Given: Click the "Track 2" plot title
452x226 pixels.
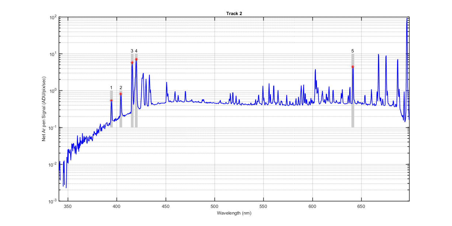Looking at the screenshot, I should 234,14.
